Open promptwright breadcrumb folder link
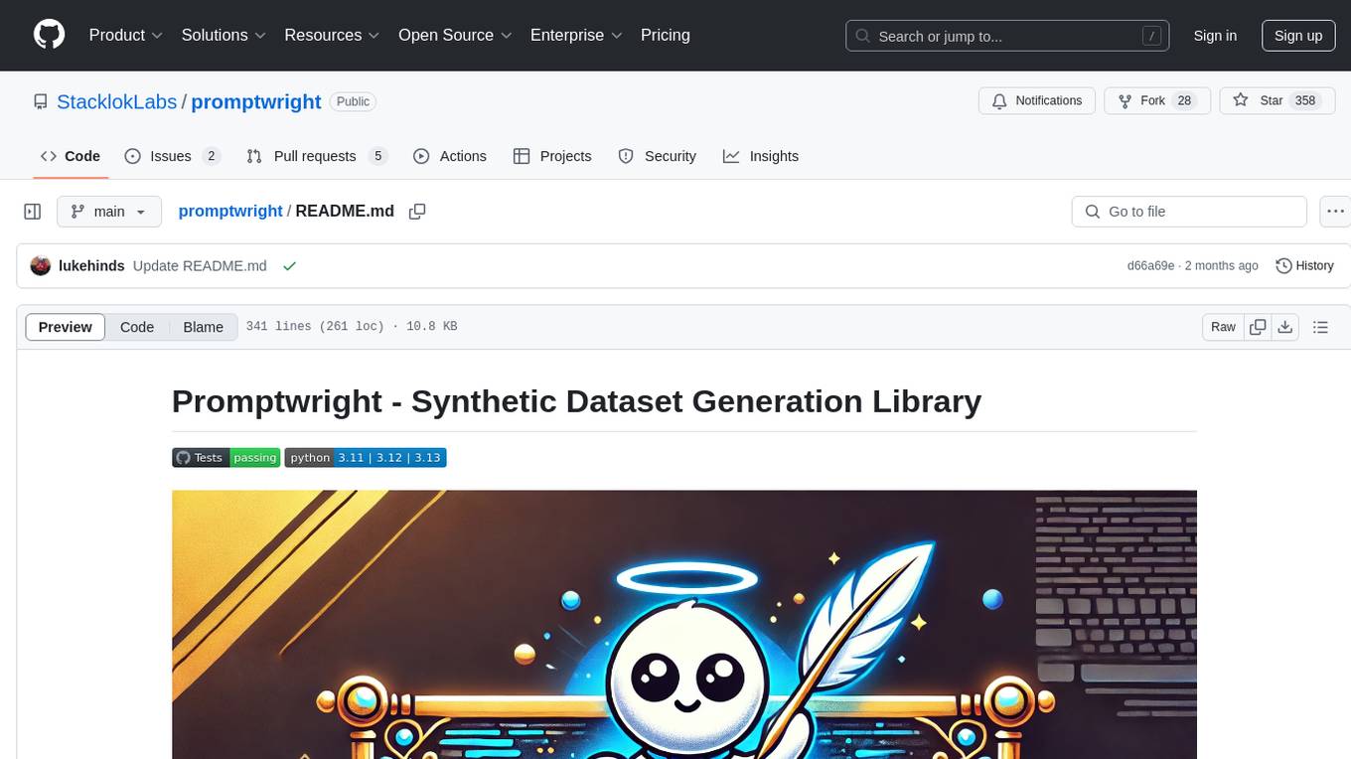The width and height of the screenshot is (1351, 759). 230,212
